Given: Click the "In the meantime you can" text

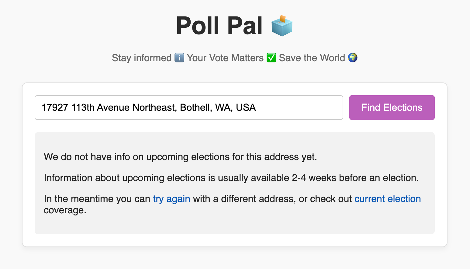Looking at the screenshot, I should tap(97, 199).
